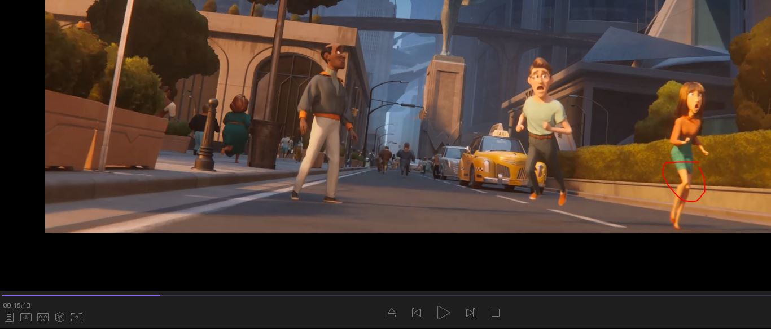Open the playlist panel icon
Viewport: 771px width, 329px height.
click(x=8, y=317)
